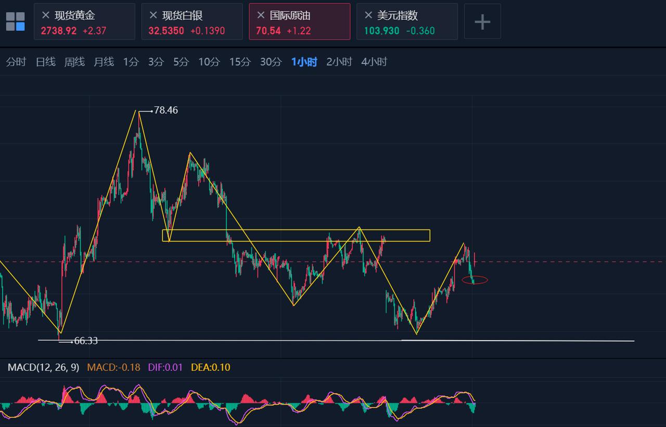This screenshot has height=427, width=666.
Task: Select the 国际原油 tab
Action: (300, 21)
